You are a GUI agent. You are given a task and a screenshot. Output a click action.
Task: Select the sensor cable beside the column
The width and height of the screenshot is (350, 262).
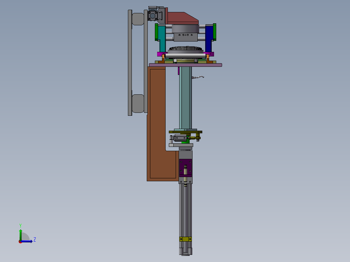pos(198,77)
